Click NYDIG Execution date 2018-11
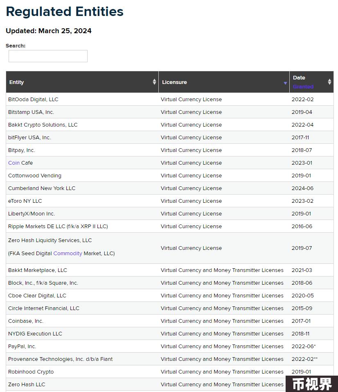 coord(300,334)
